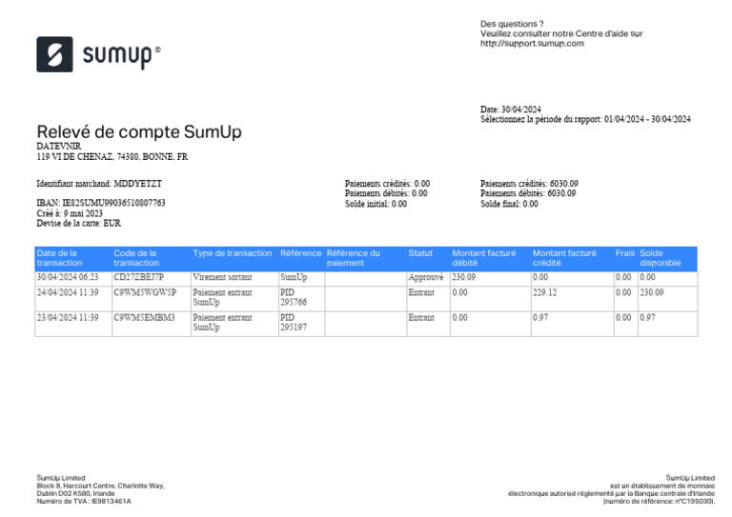Image resolution: width=732 pixels, height=517 pixels.
Task: Select the IBAN IE82SUMU99036510807763
Action: coord(101,203)
